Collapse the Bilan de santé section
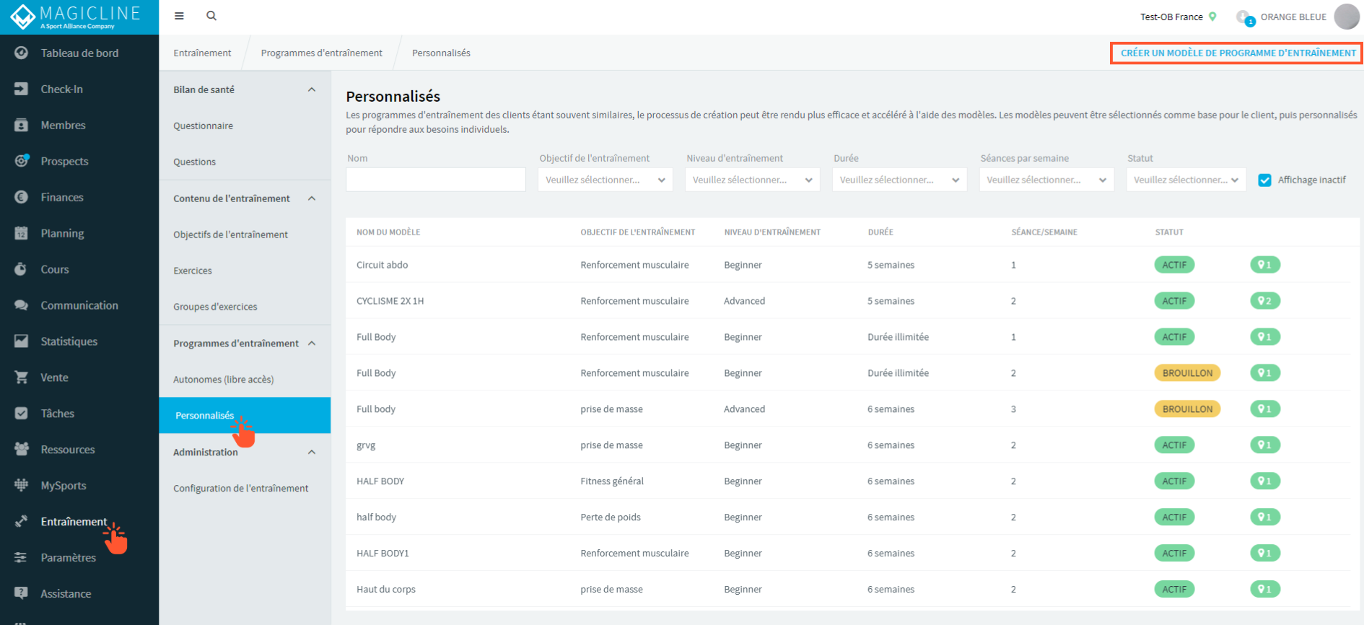 [312, 89]
